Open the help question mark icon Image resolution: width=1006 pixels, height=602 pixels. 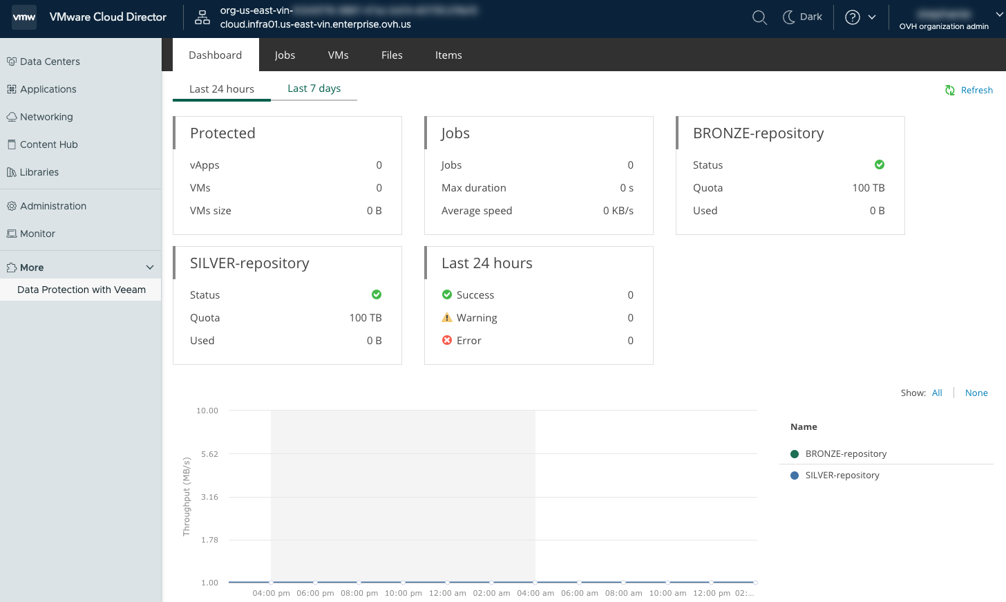click(853, 17)
